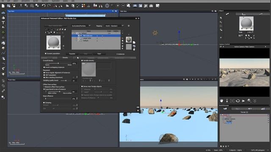Image resolution: width=271 pixels, height=152 pixels.
Task: Click the globe icon in the top toolbar
Action: pyautogui.click(x=107, y=5)
